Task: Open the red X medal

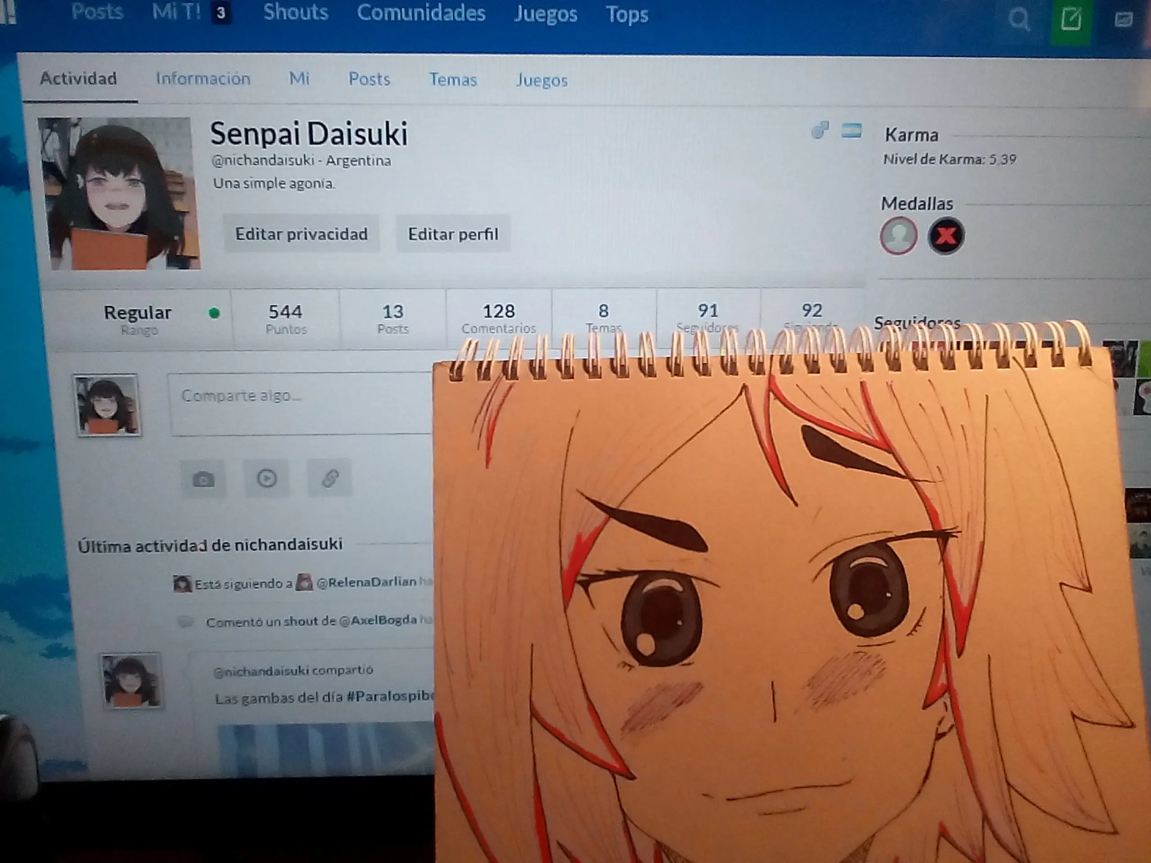Action: pyautogui.click(x=946, y=236)
